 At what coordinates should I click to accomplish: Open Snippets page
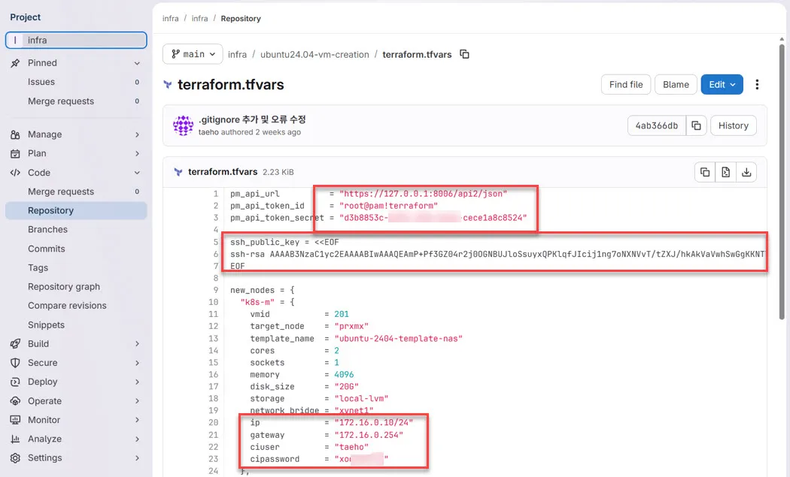pos(46,325)
